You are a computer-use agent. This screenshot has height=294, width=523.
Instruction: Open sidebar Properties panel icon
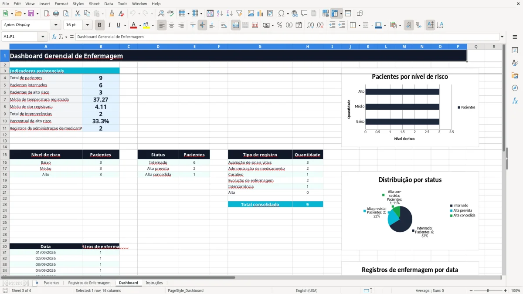[x=515, y=51]
